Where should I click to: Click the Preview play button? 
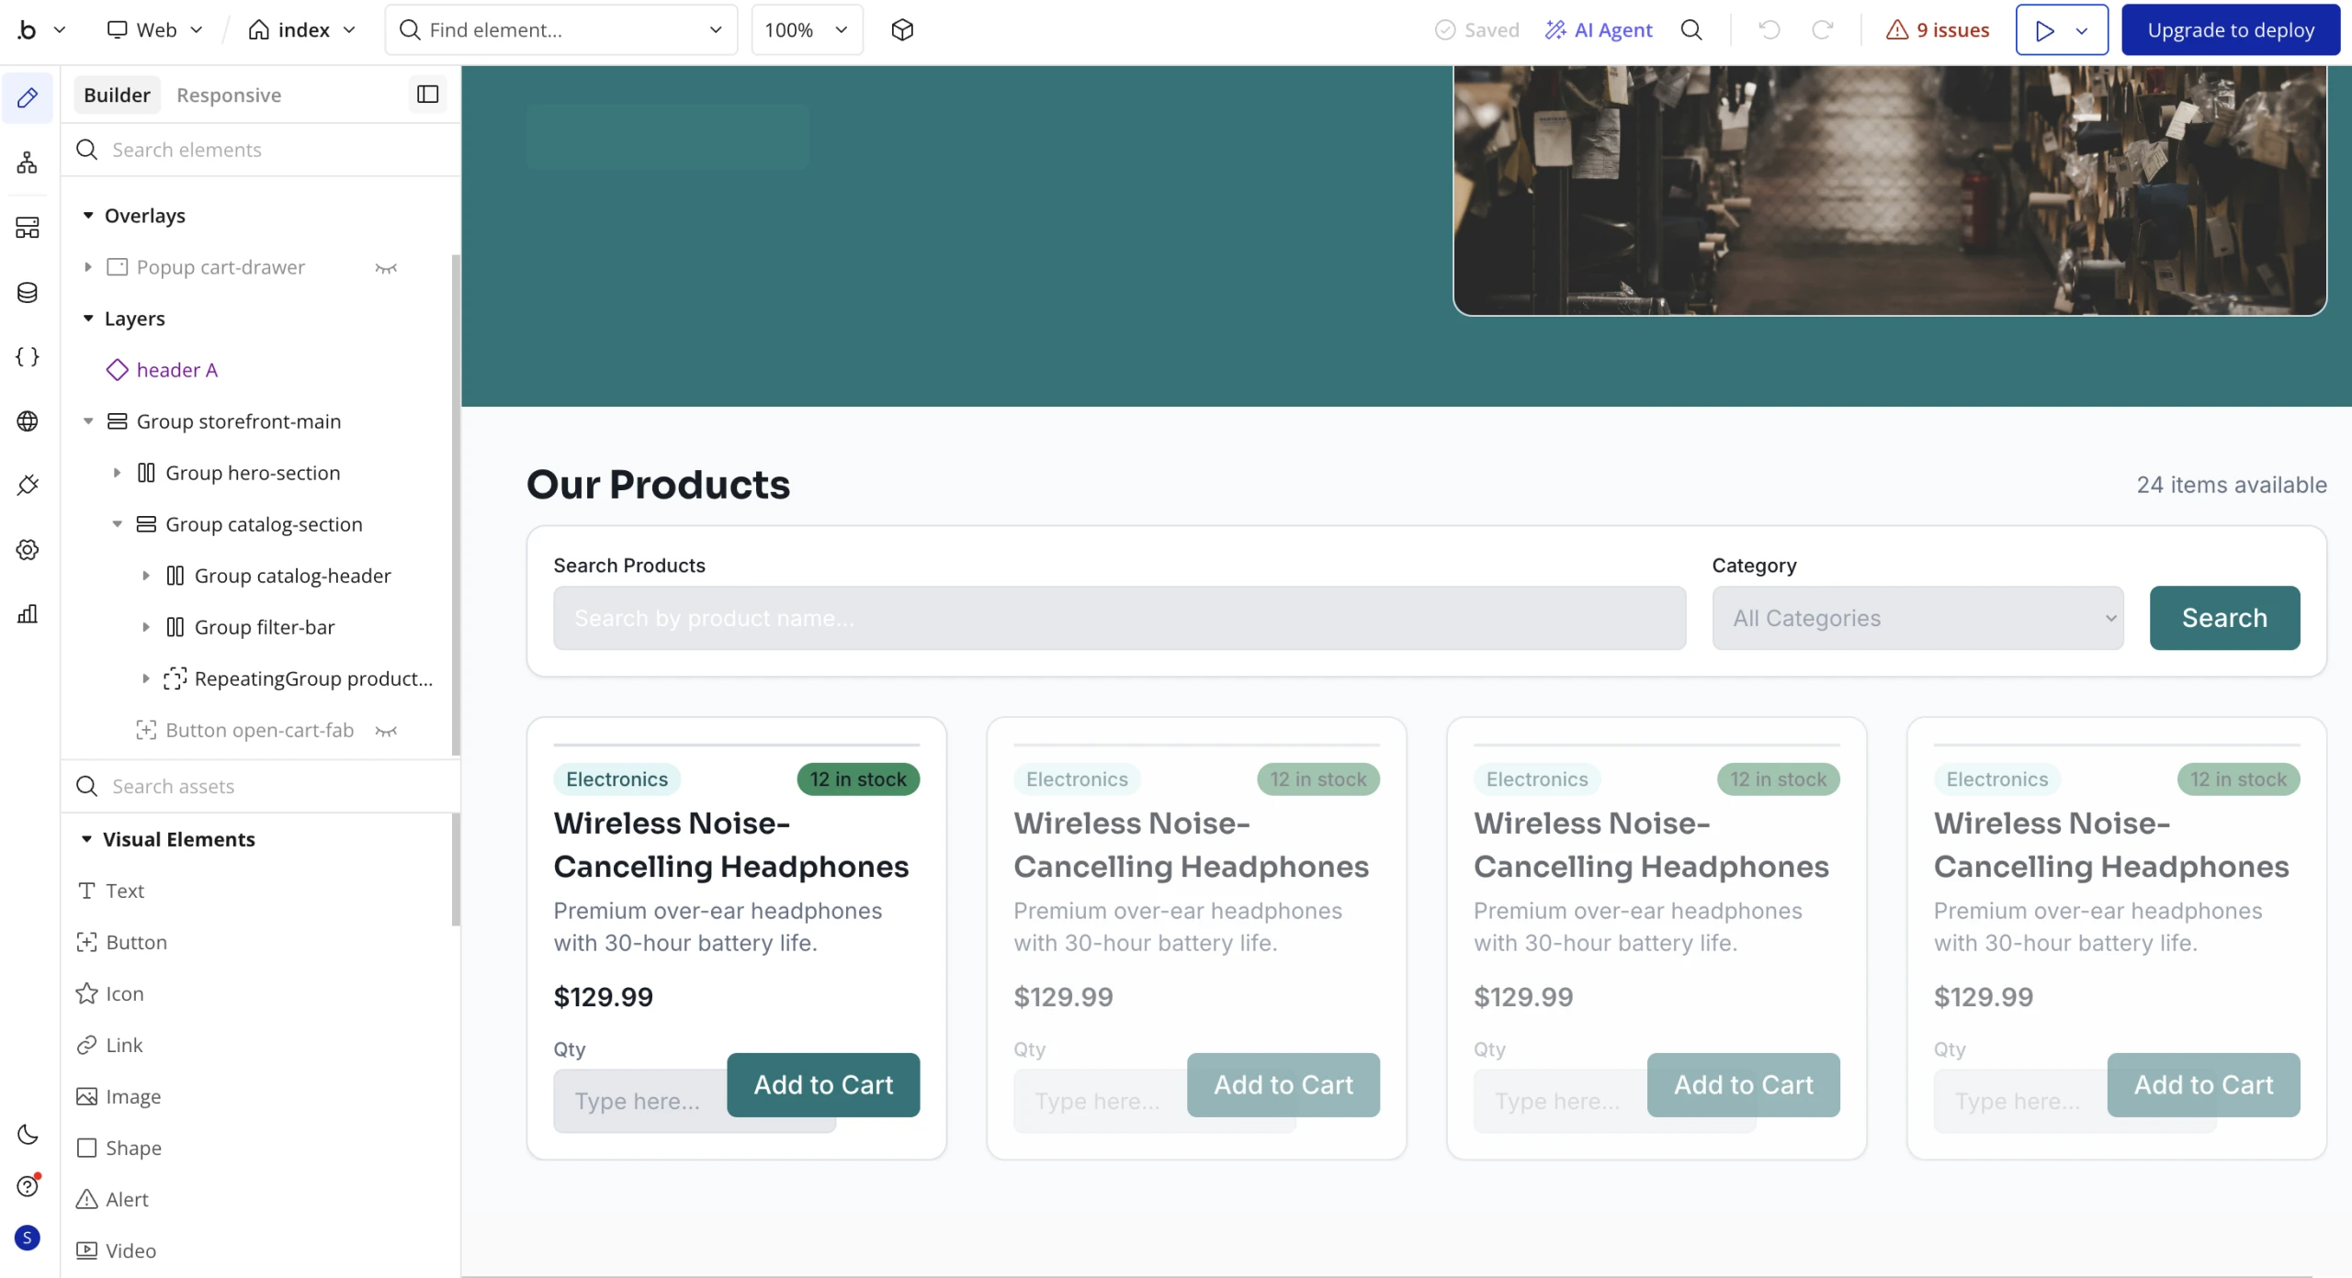[x=2044, y=30]
